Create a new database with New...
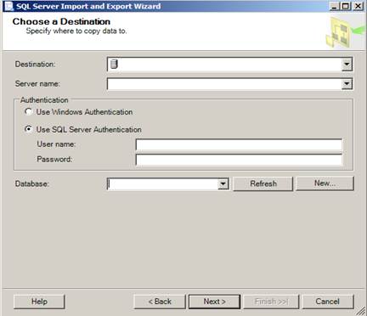 325,183
